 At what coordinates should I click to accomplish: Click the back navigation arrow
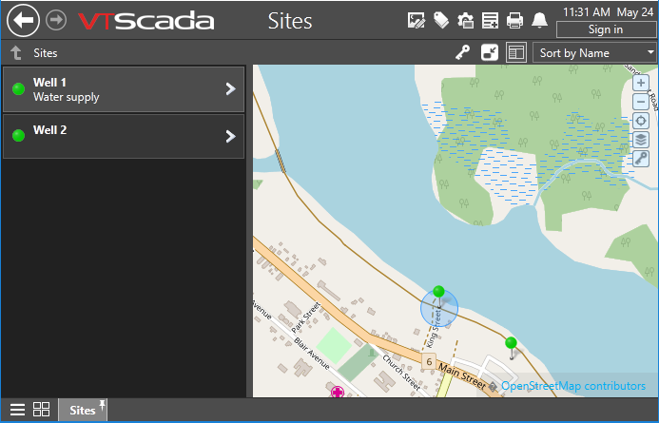[23, 20]
